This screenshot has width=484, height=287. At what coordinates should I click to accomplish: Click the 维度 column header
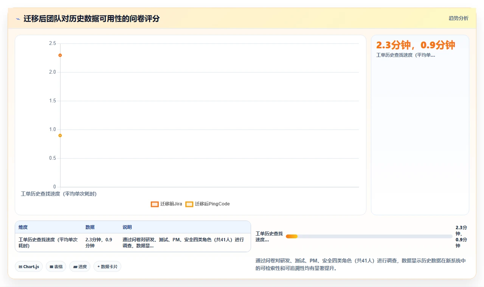pos(23,227)
